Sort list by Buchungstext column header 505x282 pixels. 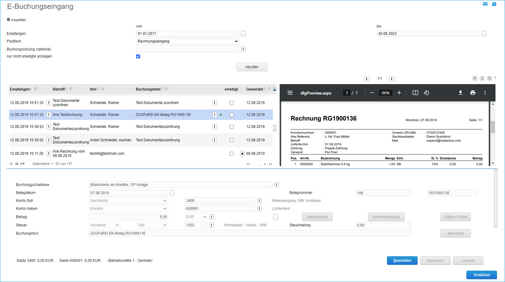tap(148, 89)
